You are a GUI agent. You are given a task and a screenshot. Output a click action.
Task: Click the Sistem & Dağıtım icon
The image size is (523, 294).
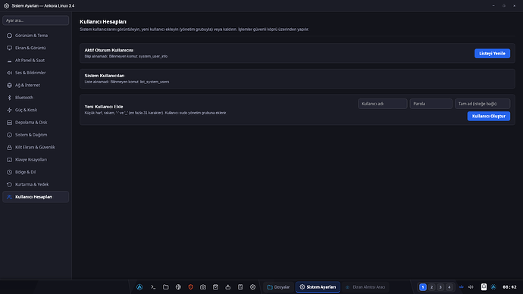[x=9, y=135]
